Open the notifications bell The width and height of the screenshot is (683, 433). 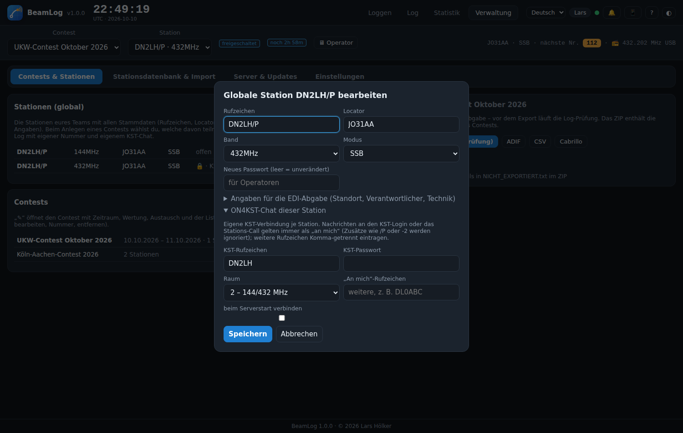(612, 13)
